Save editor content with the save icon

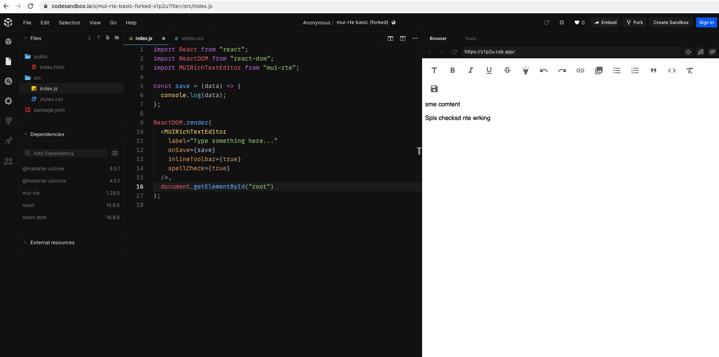pyautogui.click(x=434, y=88)
